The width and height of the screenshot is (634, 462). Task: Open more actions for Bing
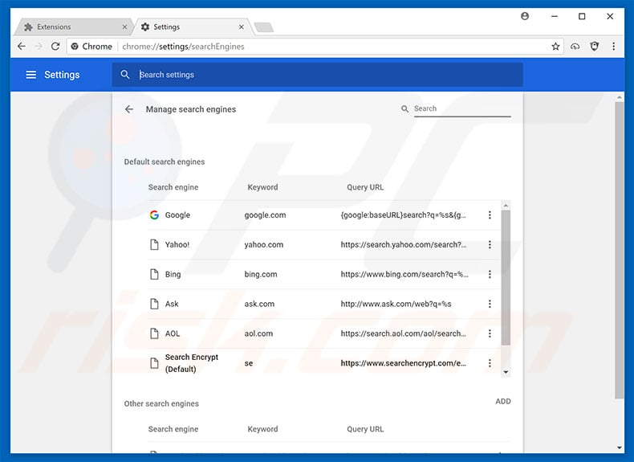[490, 274]
